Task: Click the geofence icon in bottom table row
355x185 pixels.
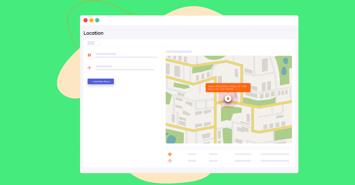Action: (x=170, y=161)
